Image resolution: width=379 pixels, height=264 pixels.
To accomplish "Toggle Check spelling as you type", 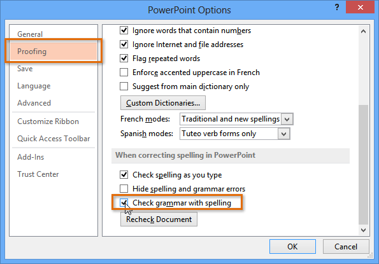I will click(x=124, y=175).
